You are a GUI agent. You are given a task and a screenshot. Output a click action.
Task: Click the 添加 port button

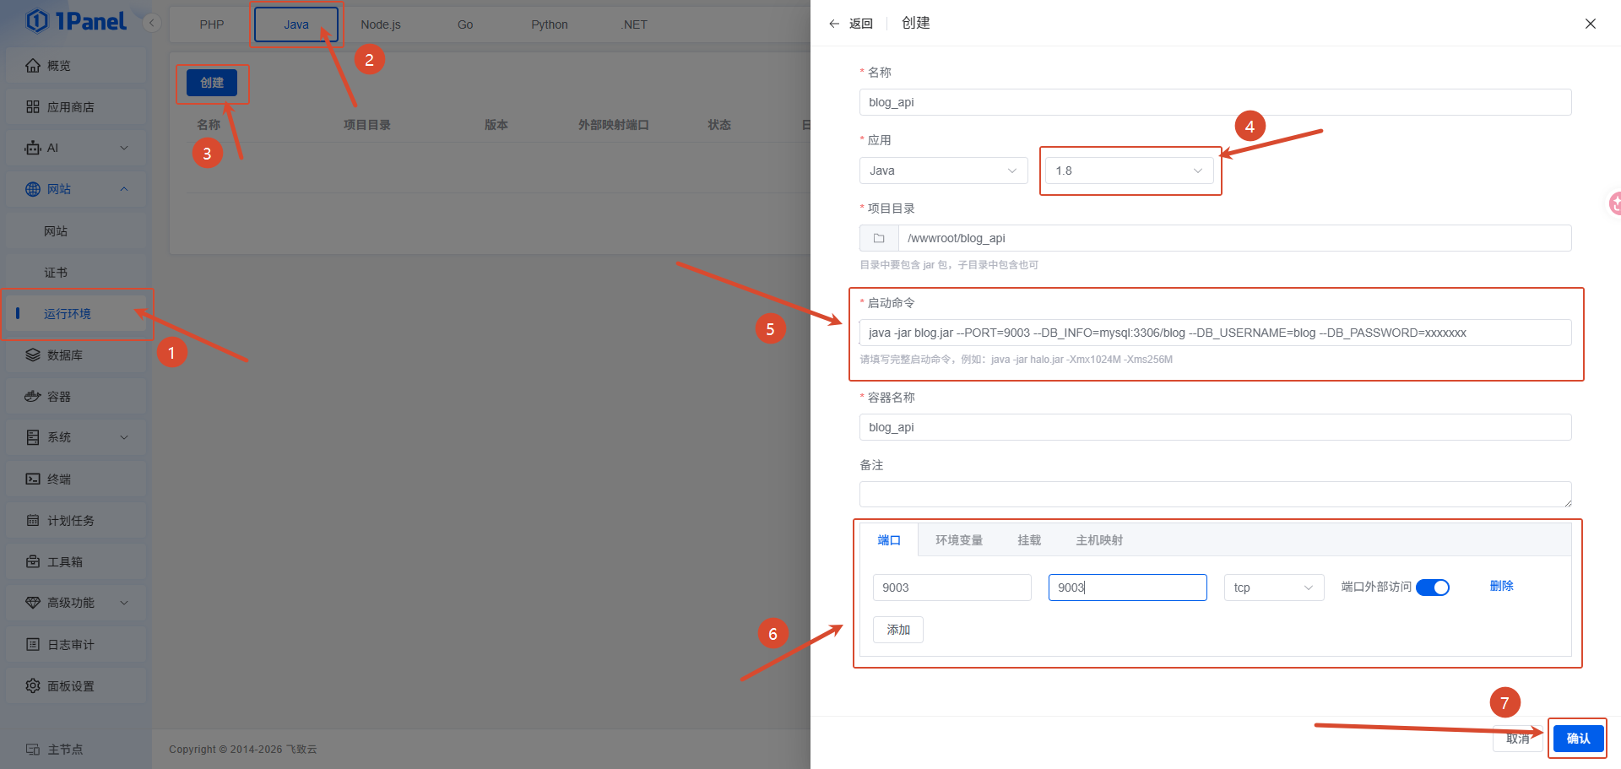898,630
